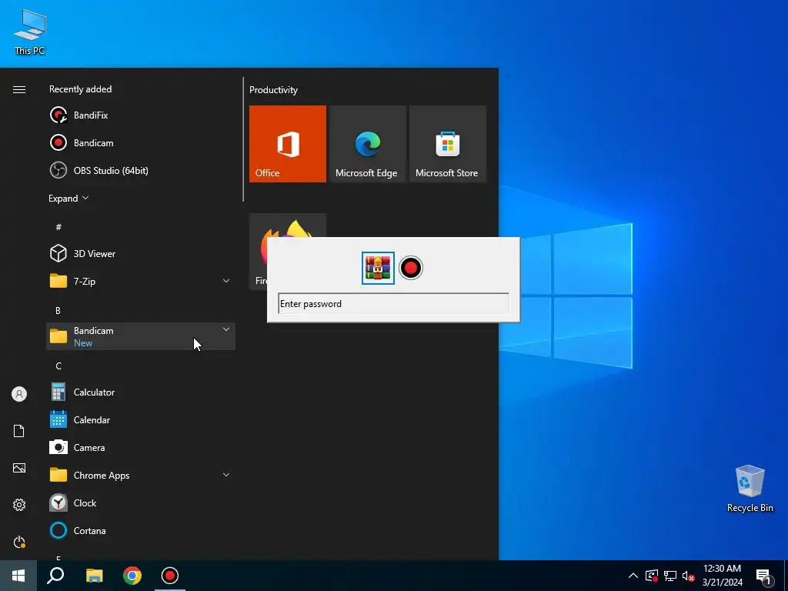
Task: Click the tray icon left of the network icon
Action: 652,576
